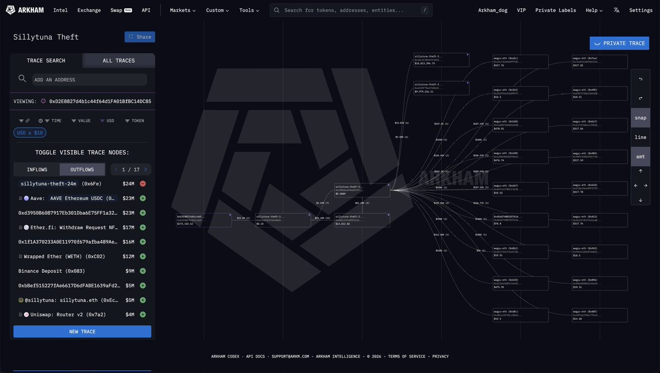Open the Arkham_dog profile link
The image size is (660, 373).
point(493,10)
